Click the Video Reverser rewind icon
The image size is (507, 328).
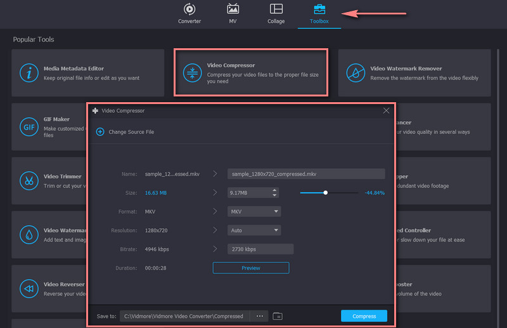tap(29, 289)
